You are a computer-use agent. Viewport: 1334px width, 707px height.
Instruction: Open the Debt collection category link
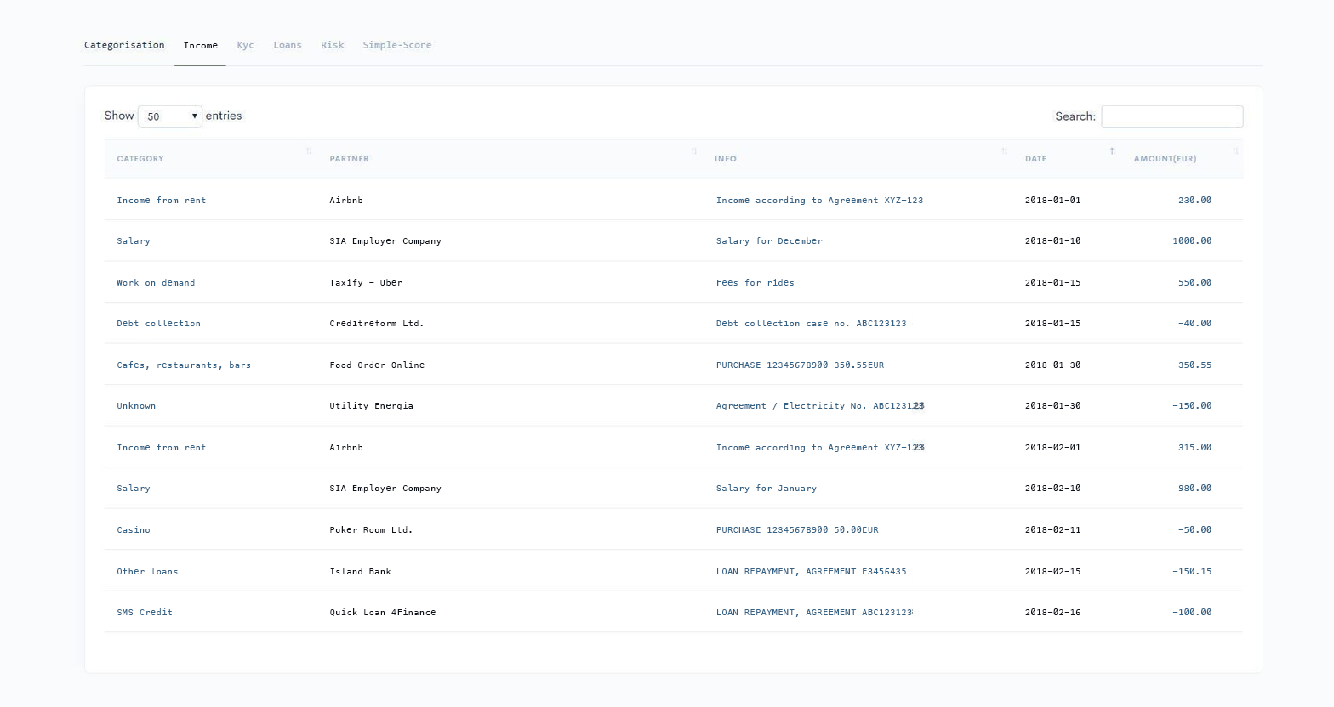click(158, 324)
